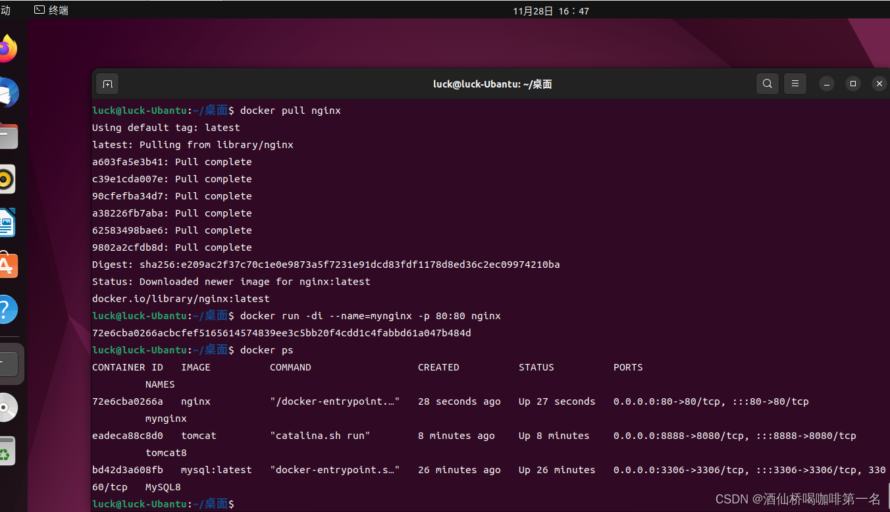890x512 pixels.
Task: Click the docker.io/library/nginx:latest line
Action: (181, 299)
